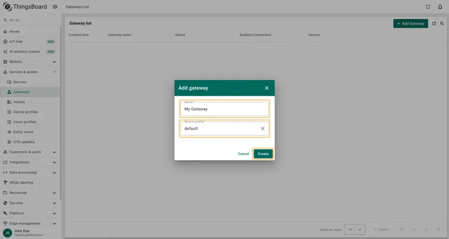This screenshot has height=239, width=449.
Task: Expand the Platform section
Action: (x=30, y=213)
